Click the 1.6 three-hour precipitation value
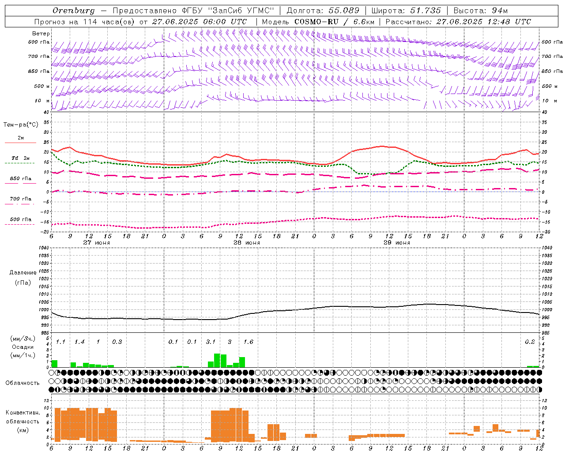The height and width of the screenshot is (452, 565). [x=248, y=342]
